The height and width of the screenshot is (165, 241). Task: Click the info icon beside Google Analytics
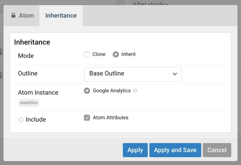tap(135, 91)
